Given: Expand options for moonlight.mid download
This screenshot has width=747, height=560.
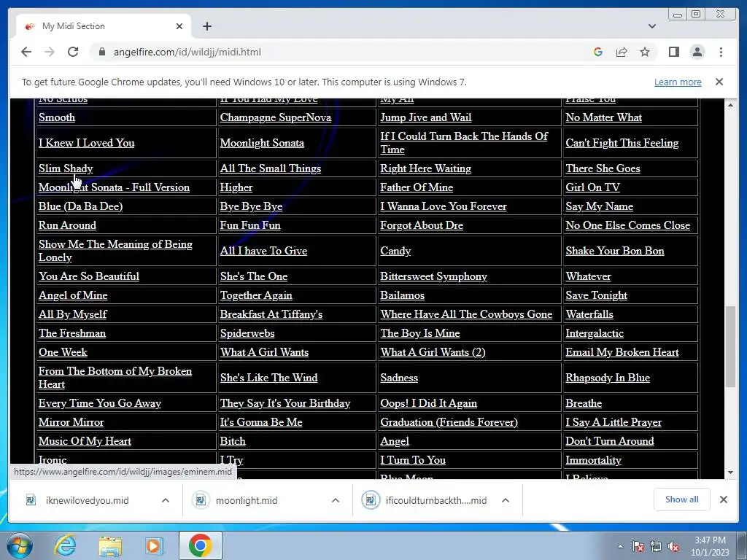Looking at the screenshot, I should (x=336, y=500).
